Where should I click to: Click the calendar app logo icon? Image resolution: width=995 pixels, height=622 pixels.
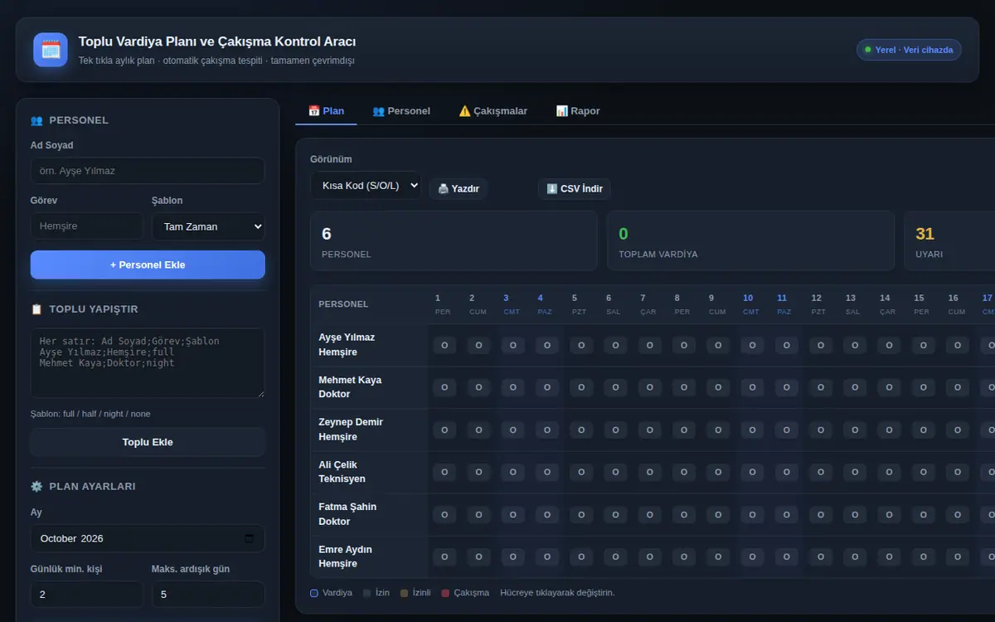coord(51,50)
